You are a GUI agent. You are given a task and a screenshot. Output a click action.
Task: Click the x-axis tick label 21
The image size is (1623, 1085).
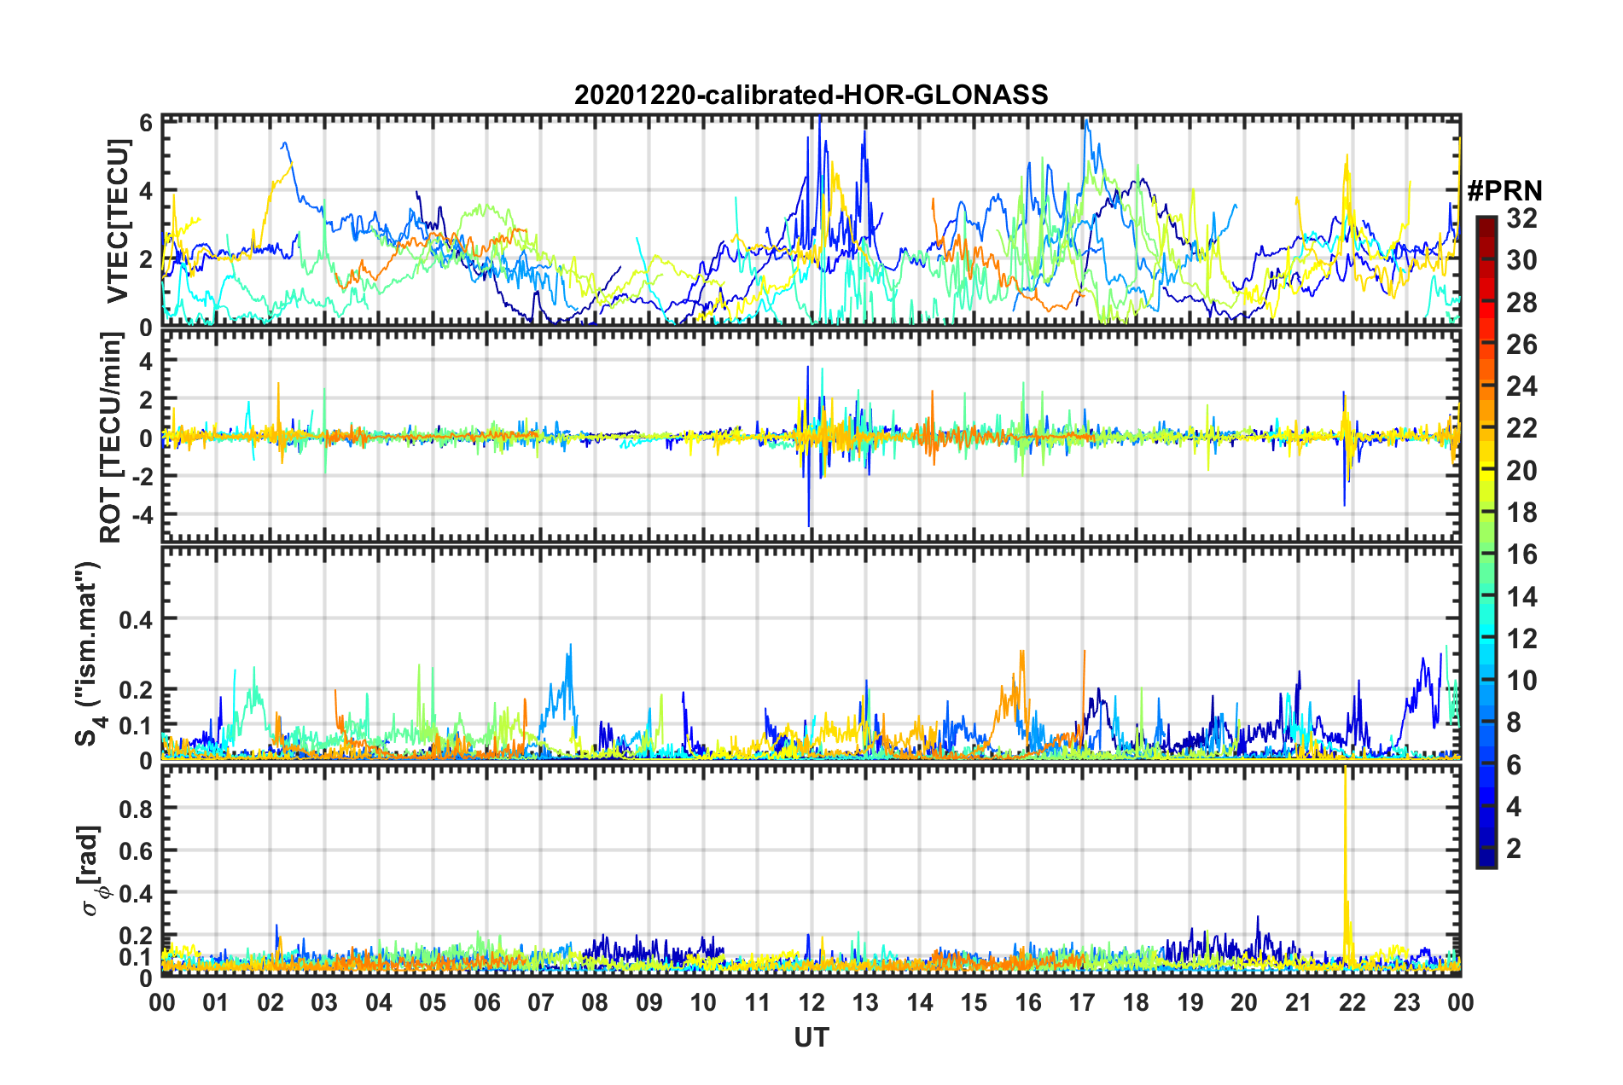tap(1299, 1003)
